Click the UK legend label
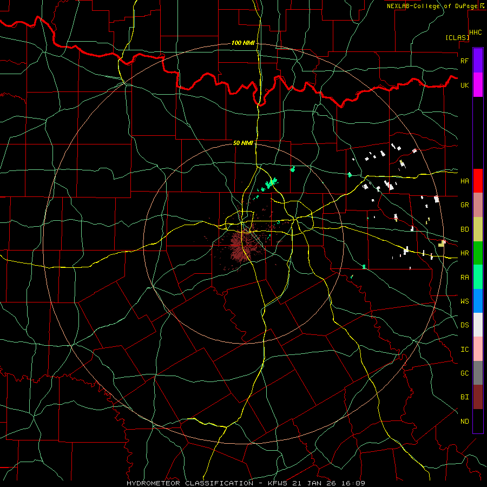Image resolution: width=487 pixels, height=487 pixels. (x=464, y=85)
